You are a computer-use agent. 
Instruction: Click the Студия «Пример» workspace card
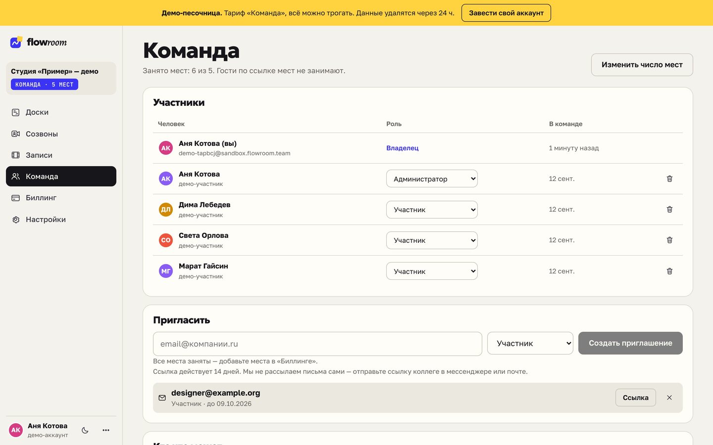coord(61,78)
